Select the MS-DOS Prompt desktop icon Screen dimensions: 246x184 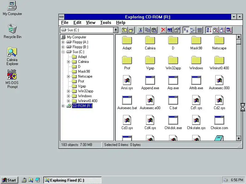coord(12,79)
